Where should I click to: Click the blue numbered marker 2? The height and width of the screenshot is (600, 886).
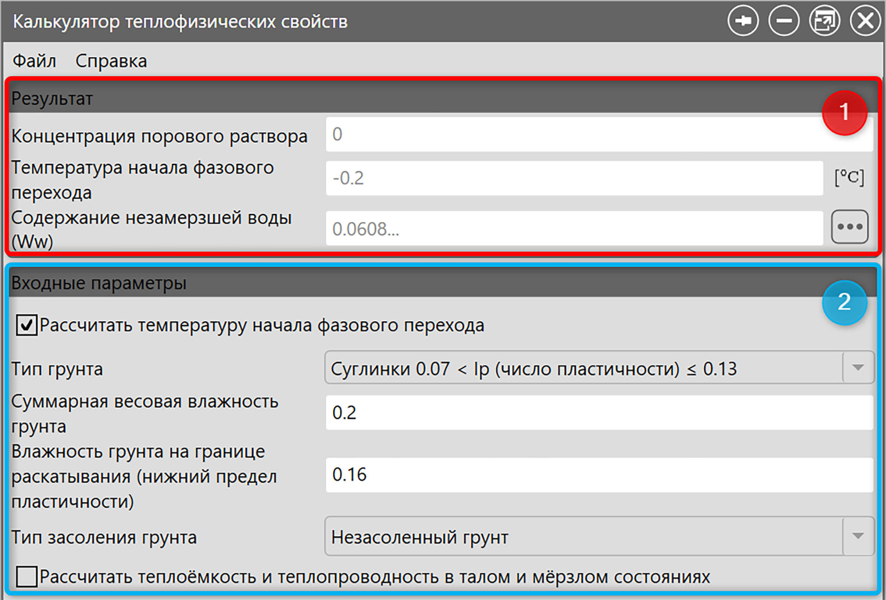(x=844, y=302)
